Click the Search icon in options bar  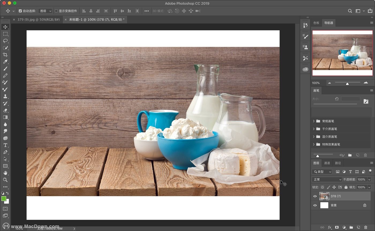tap(350, 11)
